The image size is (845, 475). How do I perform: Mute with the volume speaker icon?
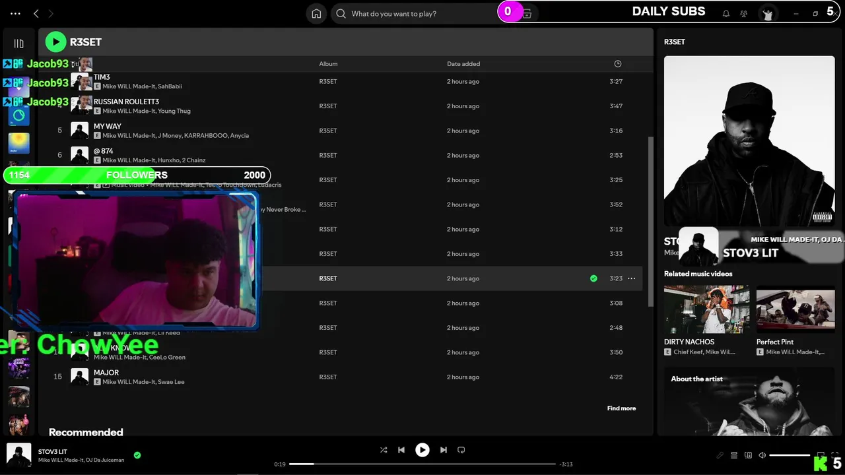point(762,455)
